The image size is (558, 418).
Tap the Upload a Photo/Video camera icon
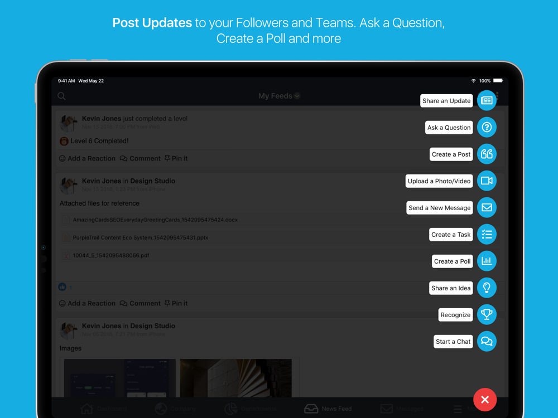pos(487,181)
